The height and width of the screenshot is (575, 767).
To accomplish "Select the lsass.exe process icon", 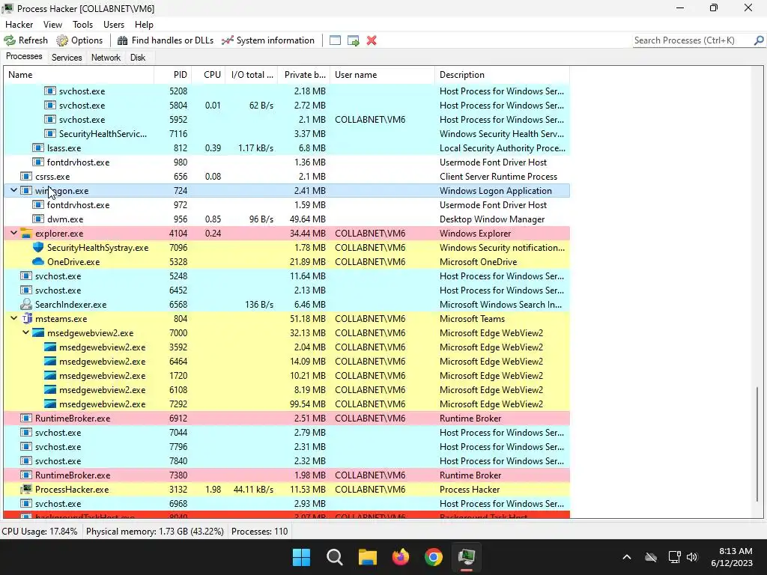I will (x=38, y=147).
